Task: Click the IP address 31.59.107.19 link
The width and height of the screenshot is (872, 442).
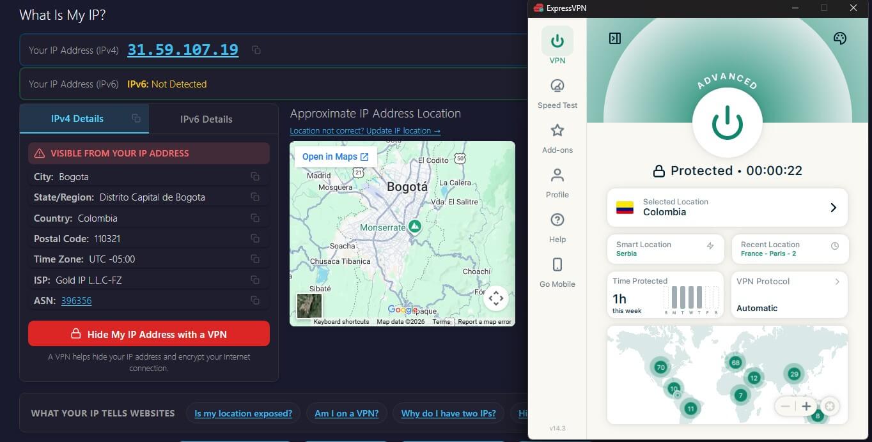Action: click(x=183, y=50)
